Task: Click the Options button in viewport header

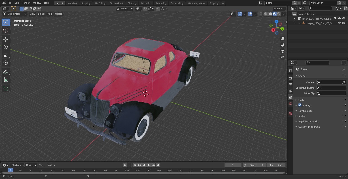Action: [279, 9]
